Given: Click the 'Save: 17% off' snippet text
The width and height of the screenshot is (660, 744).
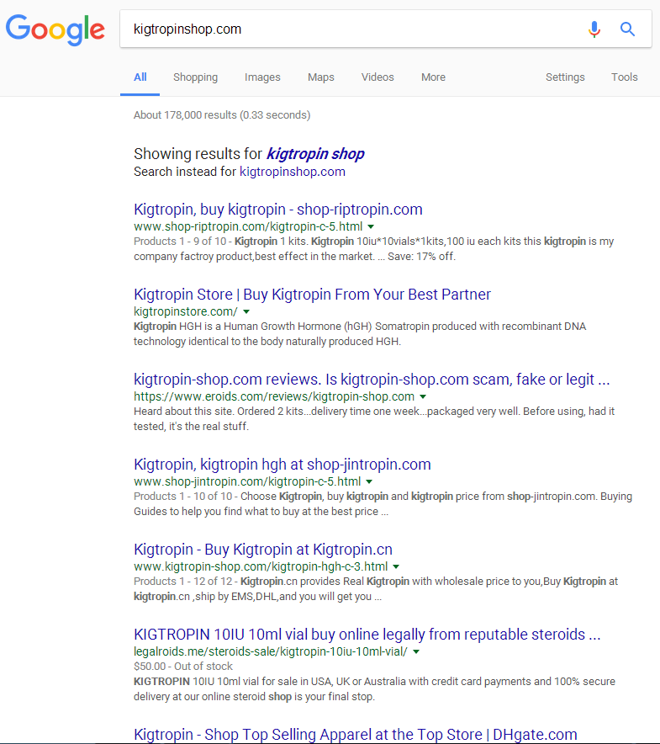Looking at the screenshot, I should 421,256.
